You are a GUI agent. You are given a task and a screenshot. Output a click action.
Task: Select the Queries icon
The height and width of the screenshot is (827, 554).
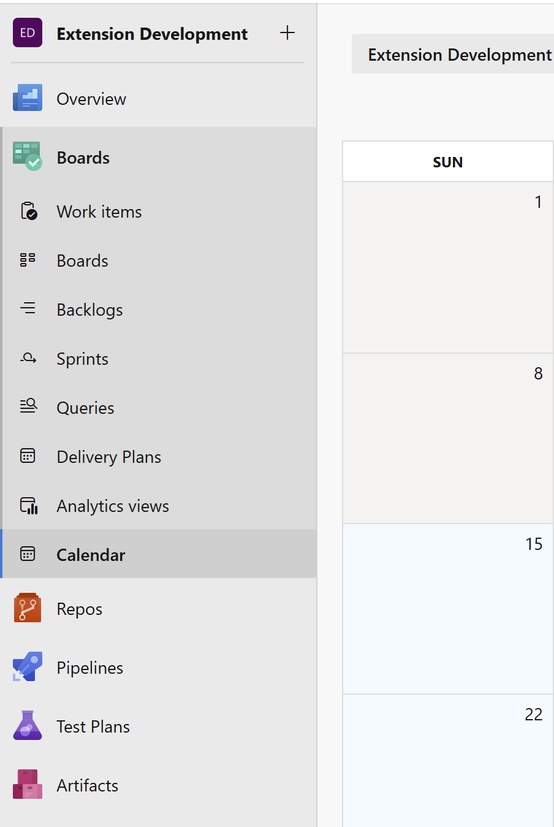click(28, 406)
